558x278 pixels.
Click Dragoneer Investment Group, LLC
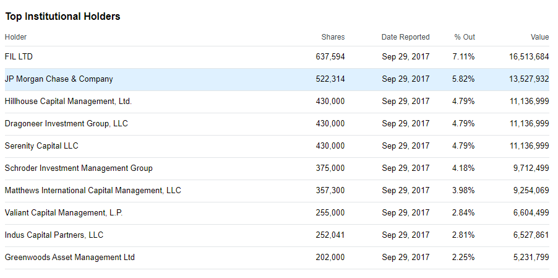pos(66,124)
